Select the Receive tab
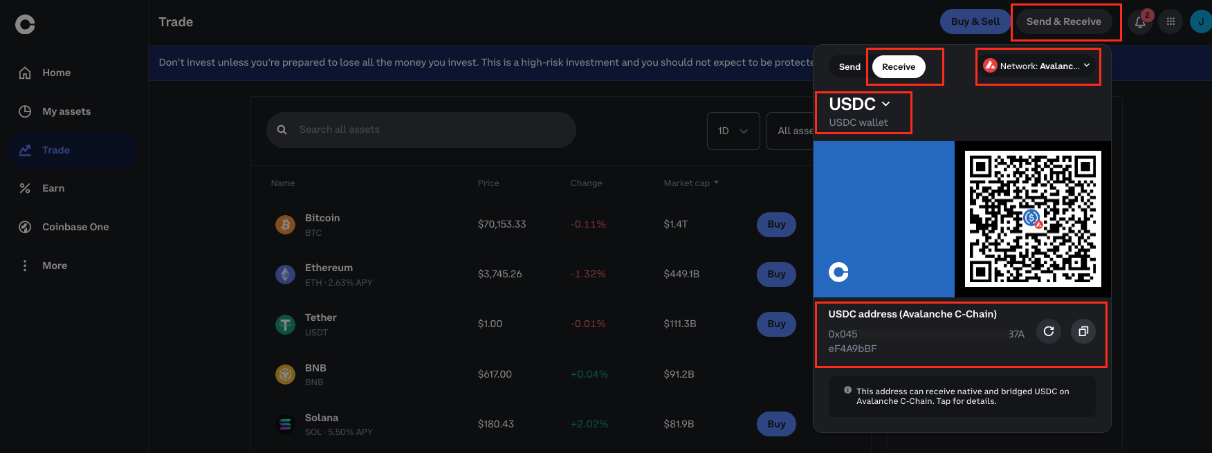 click(x=899, y=67)
